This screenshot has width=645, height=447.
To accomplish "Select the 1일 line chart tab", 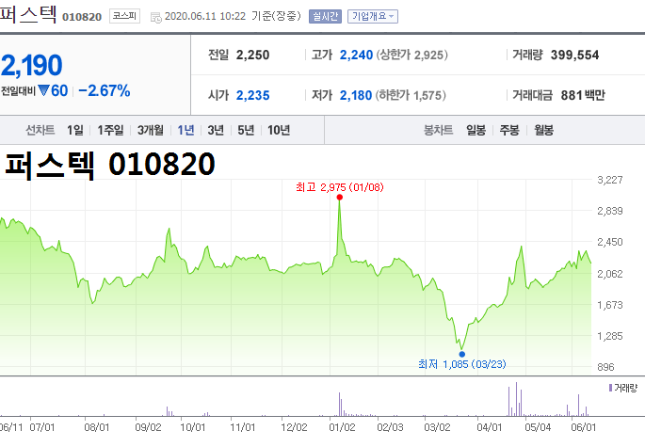I will [x=75, y=131].
